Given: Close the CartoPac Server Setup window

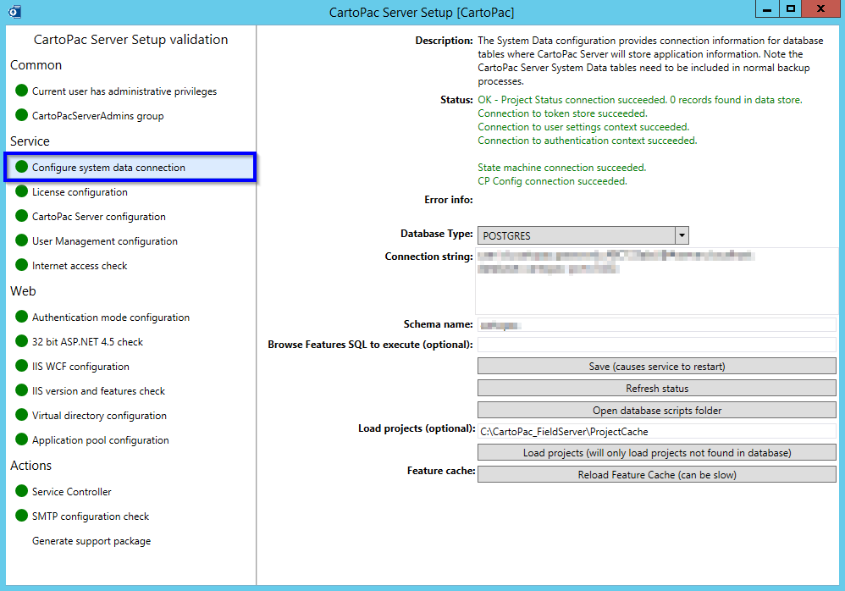Looking at the screenshot, I should (x=820, y=8).
